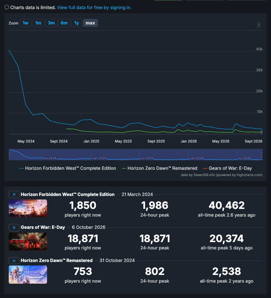
Task: Set chart zoom to 1w
Action: click(x=25, y=23)
